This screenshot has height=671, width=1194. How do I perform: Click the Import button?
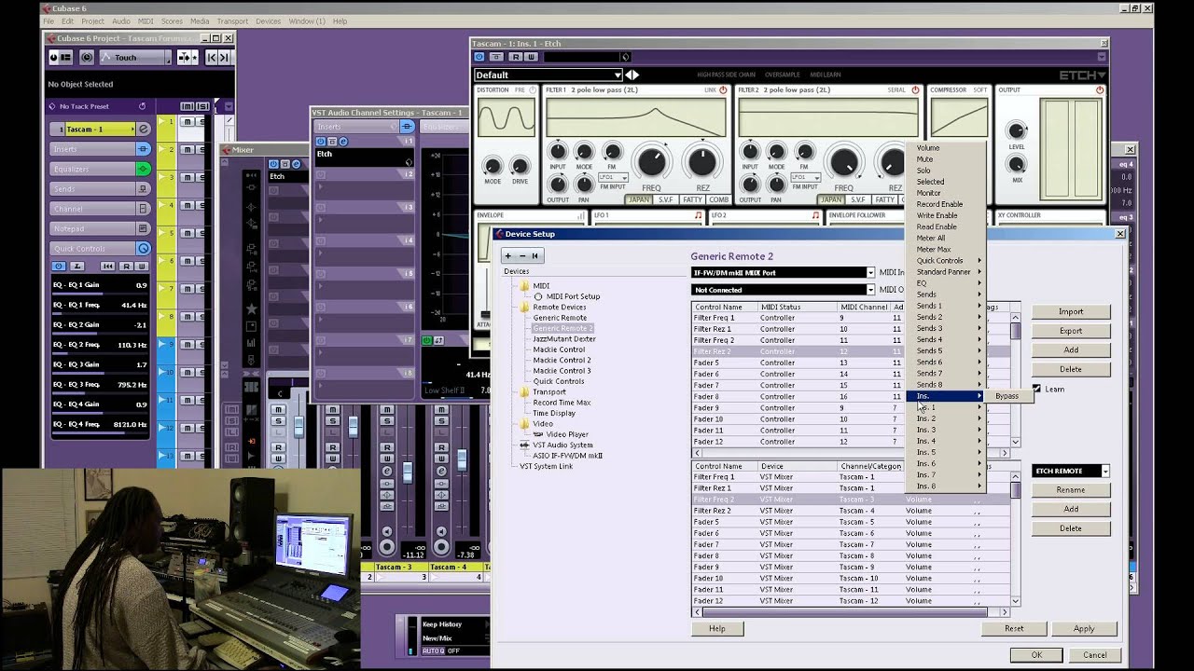[x=1070, y=311]
